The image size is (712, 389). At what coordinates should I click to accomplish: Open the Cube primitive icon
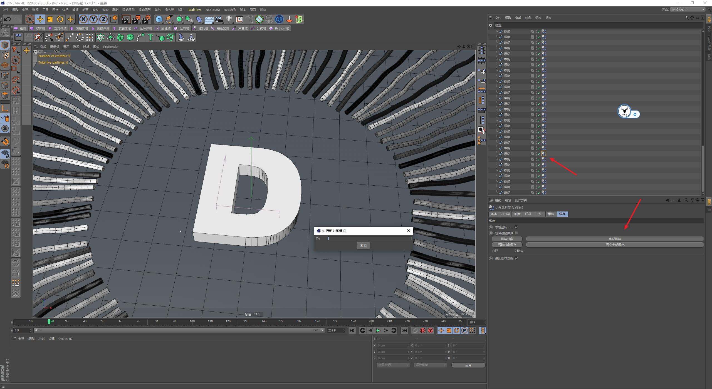pos(159,19)
